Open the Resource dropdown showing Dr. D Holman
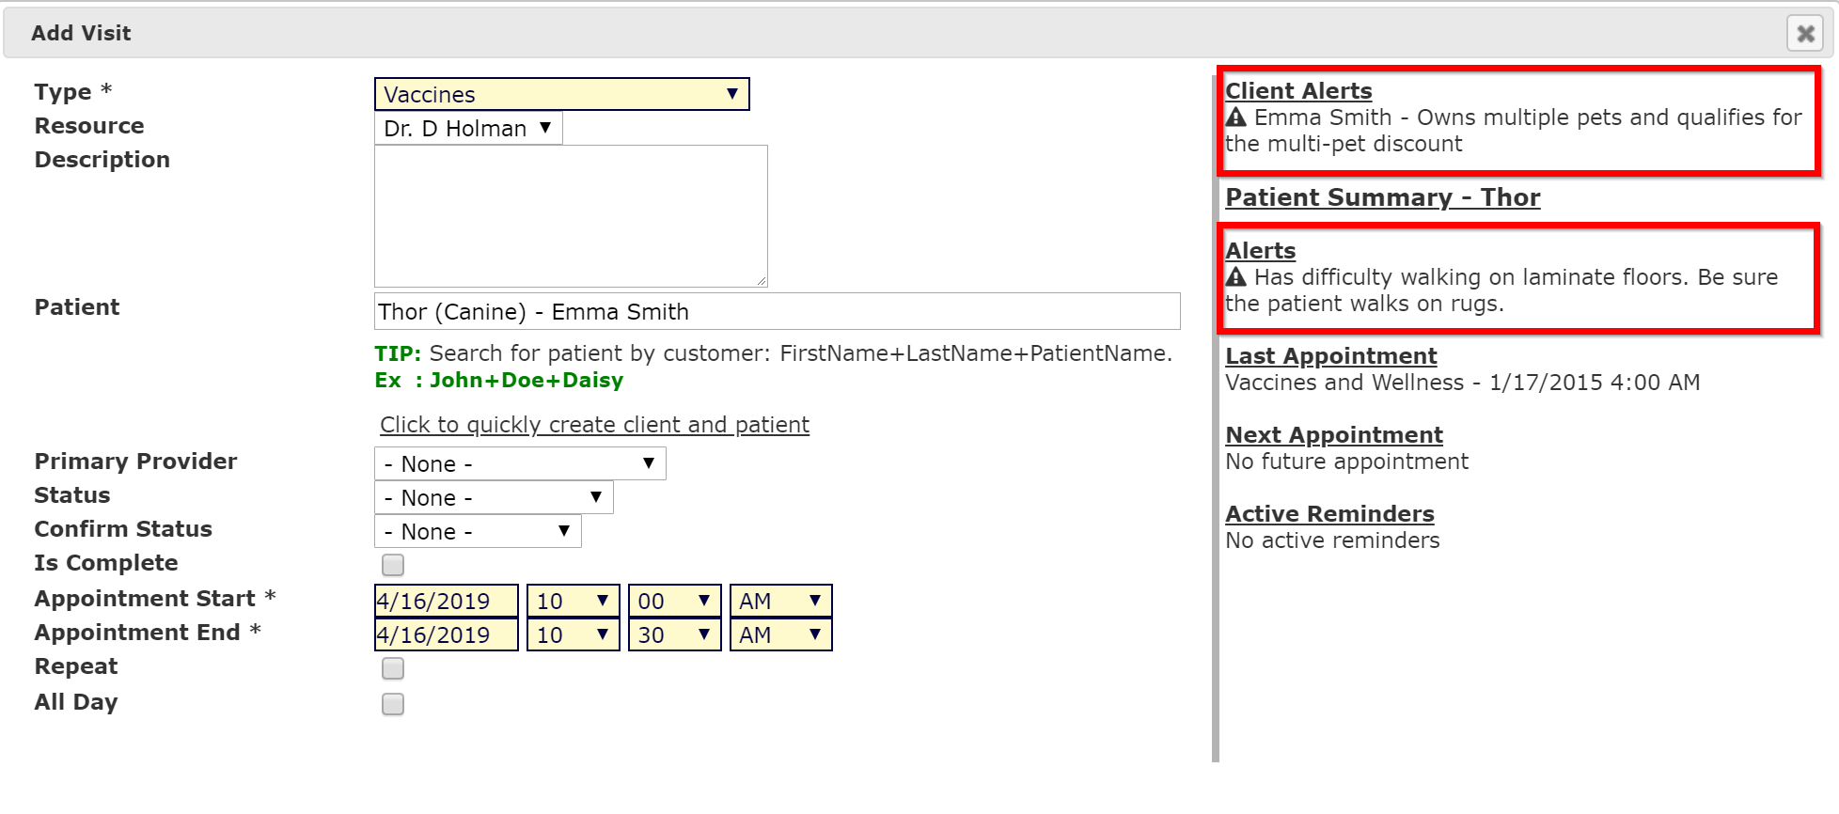The height and width of the screenshot is (814, 1839). (x=468, y=128)
